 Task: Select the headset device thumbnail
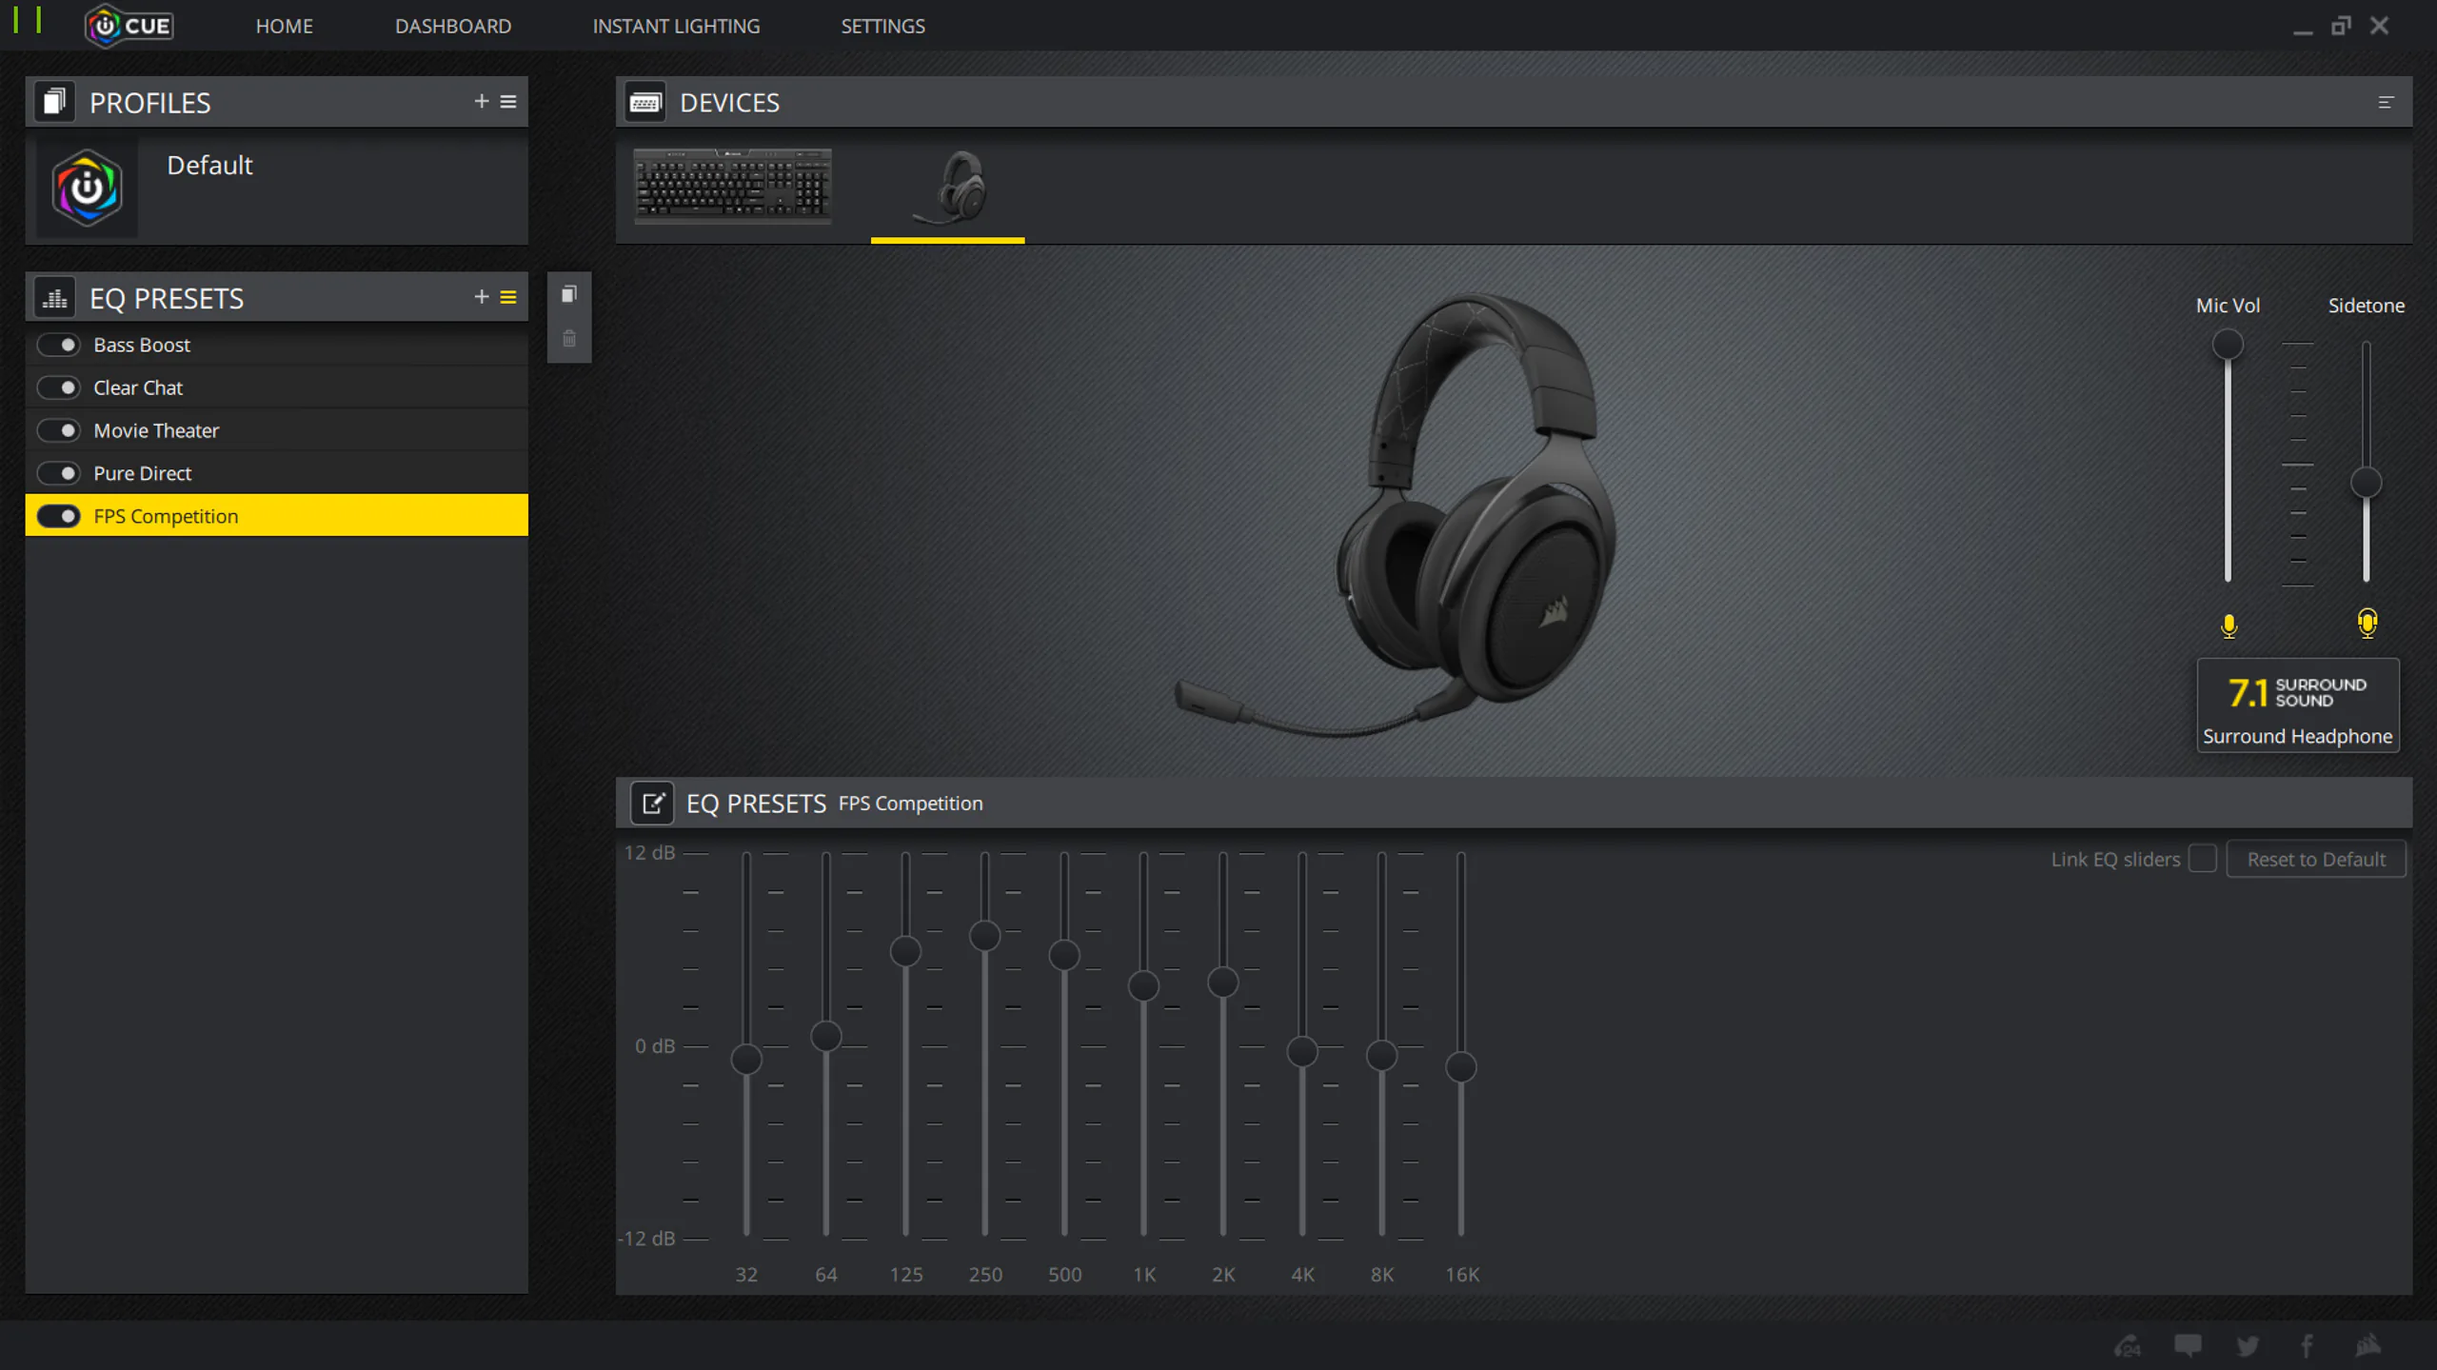pos(948,188)
